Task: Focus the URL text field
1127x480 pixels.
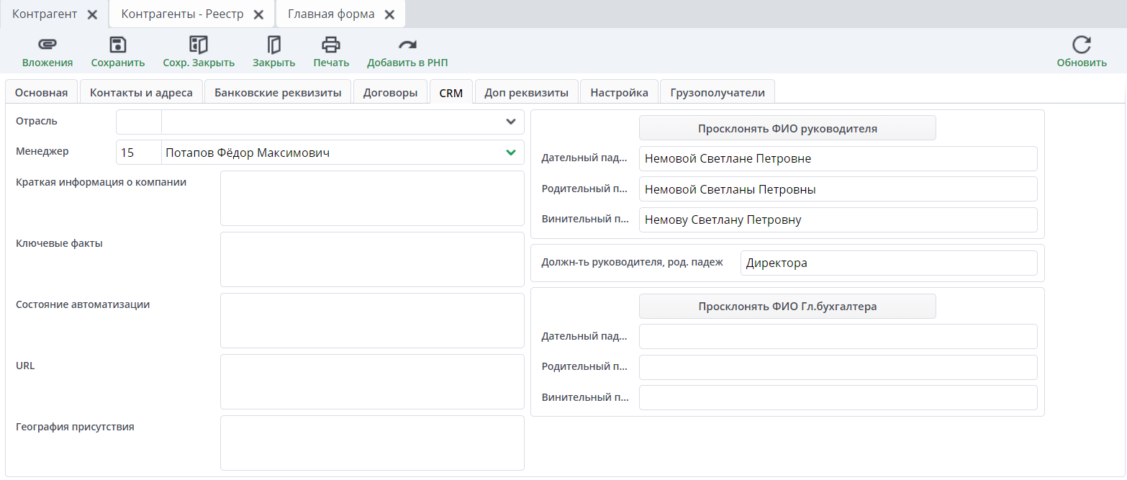Action: point(371,381)
